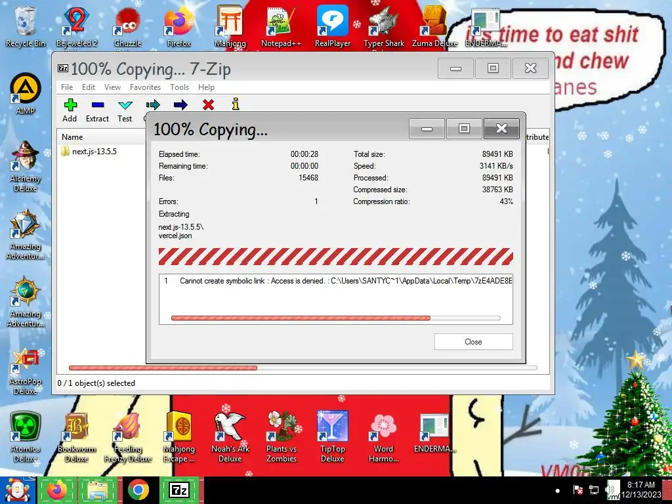This screenshot has width=672, height=504.
Task: Launch Bookworm Deluxe desktop shortcut
Action: point(76,437)
